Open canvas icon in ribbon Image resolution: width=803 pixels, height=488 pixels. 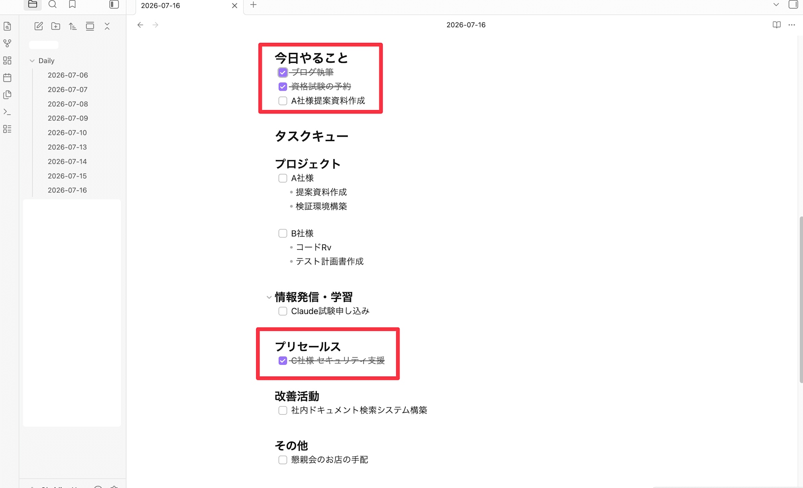(x=7, y=61)
